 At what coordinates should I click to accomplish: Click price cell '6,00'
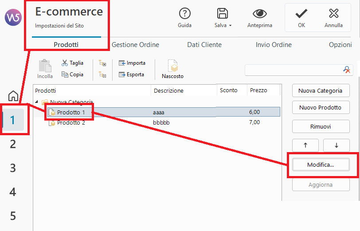254,112
